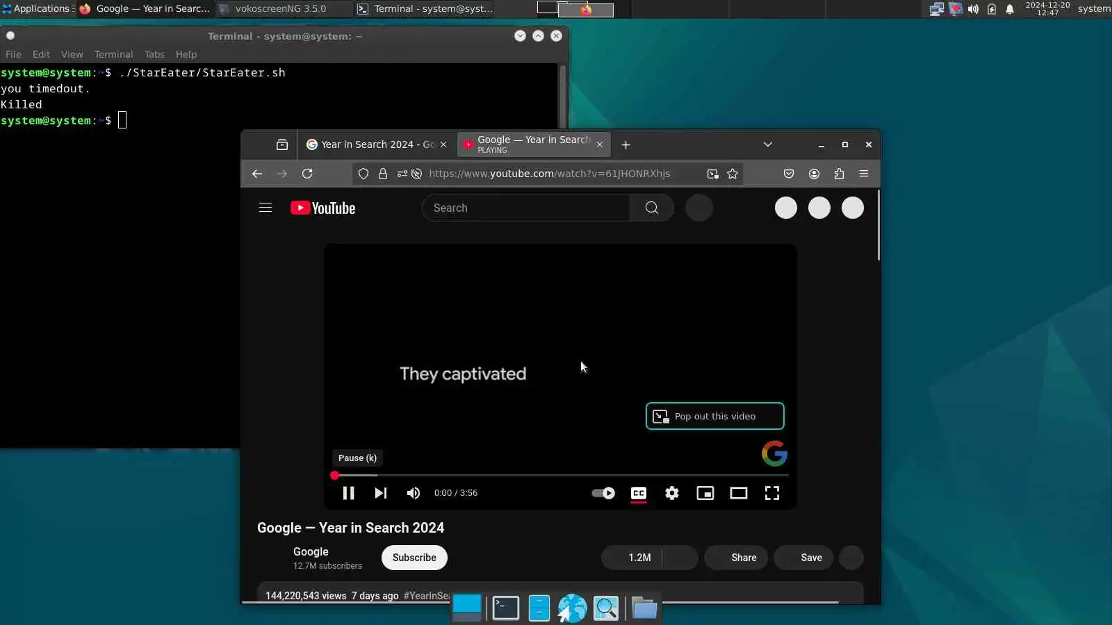Open the Firefox account icon
The height and width of the screenshot is (625, 1112).
814,174
